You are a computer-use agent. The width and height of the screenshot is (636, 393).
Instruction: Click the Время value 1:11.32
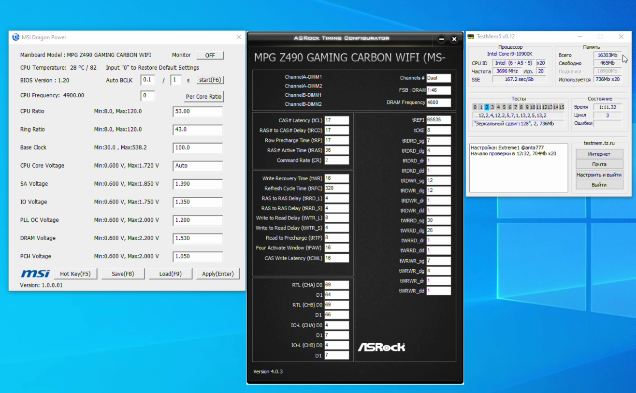607,107
